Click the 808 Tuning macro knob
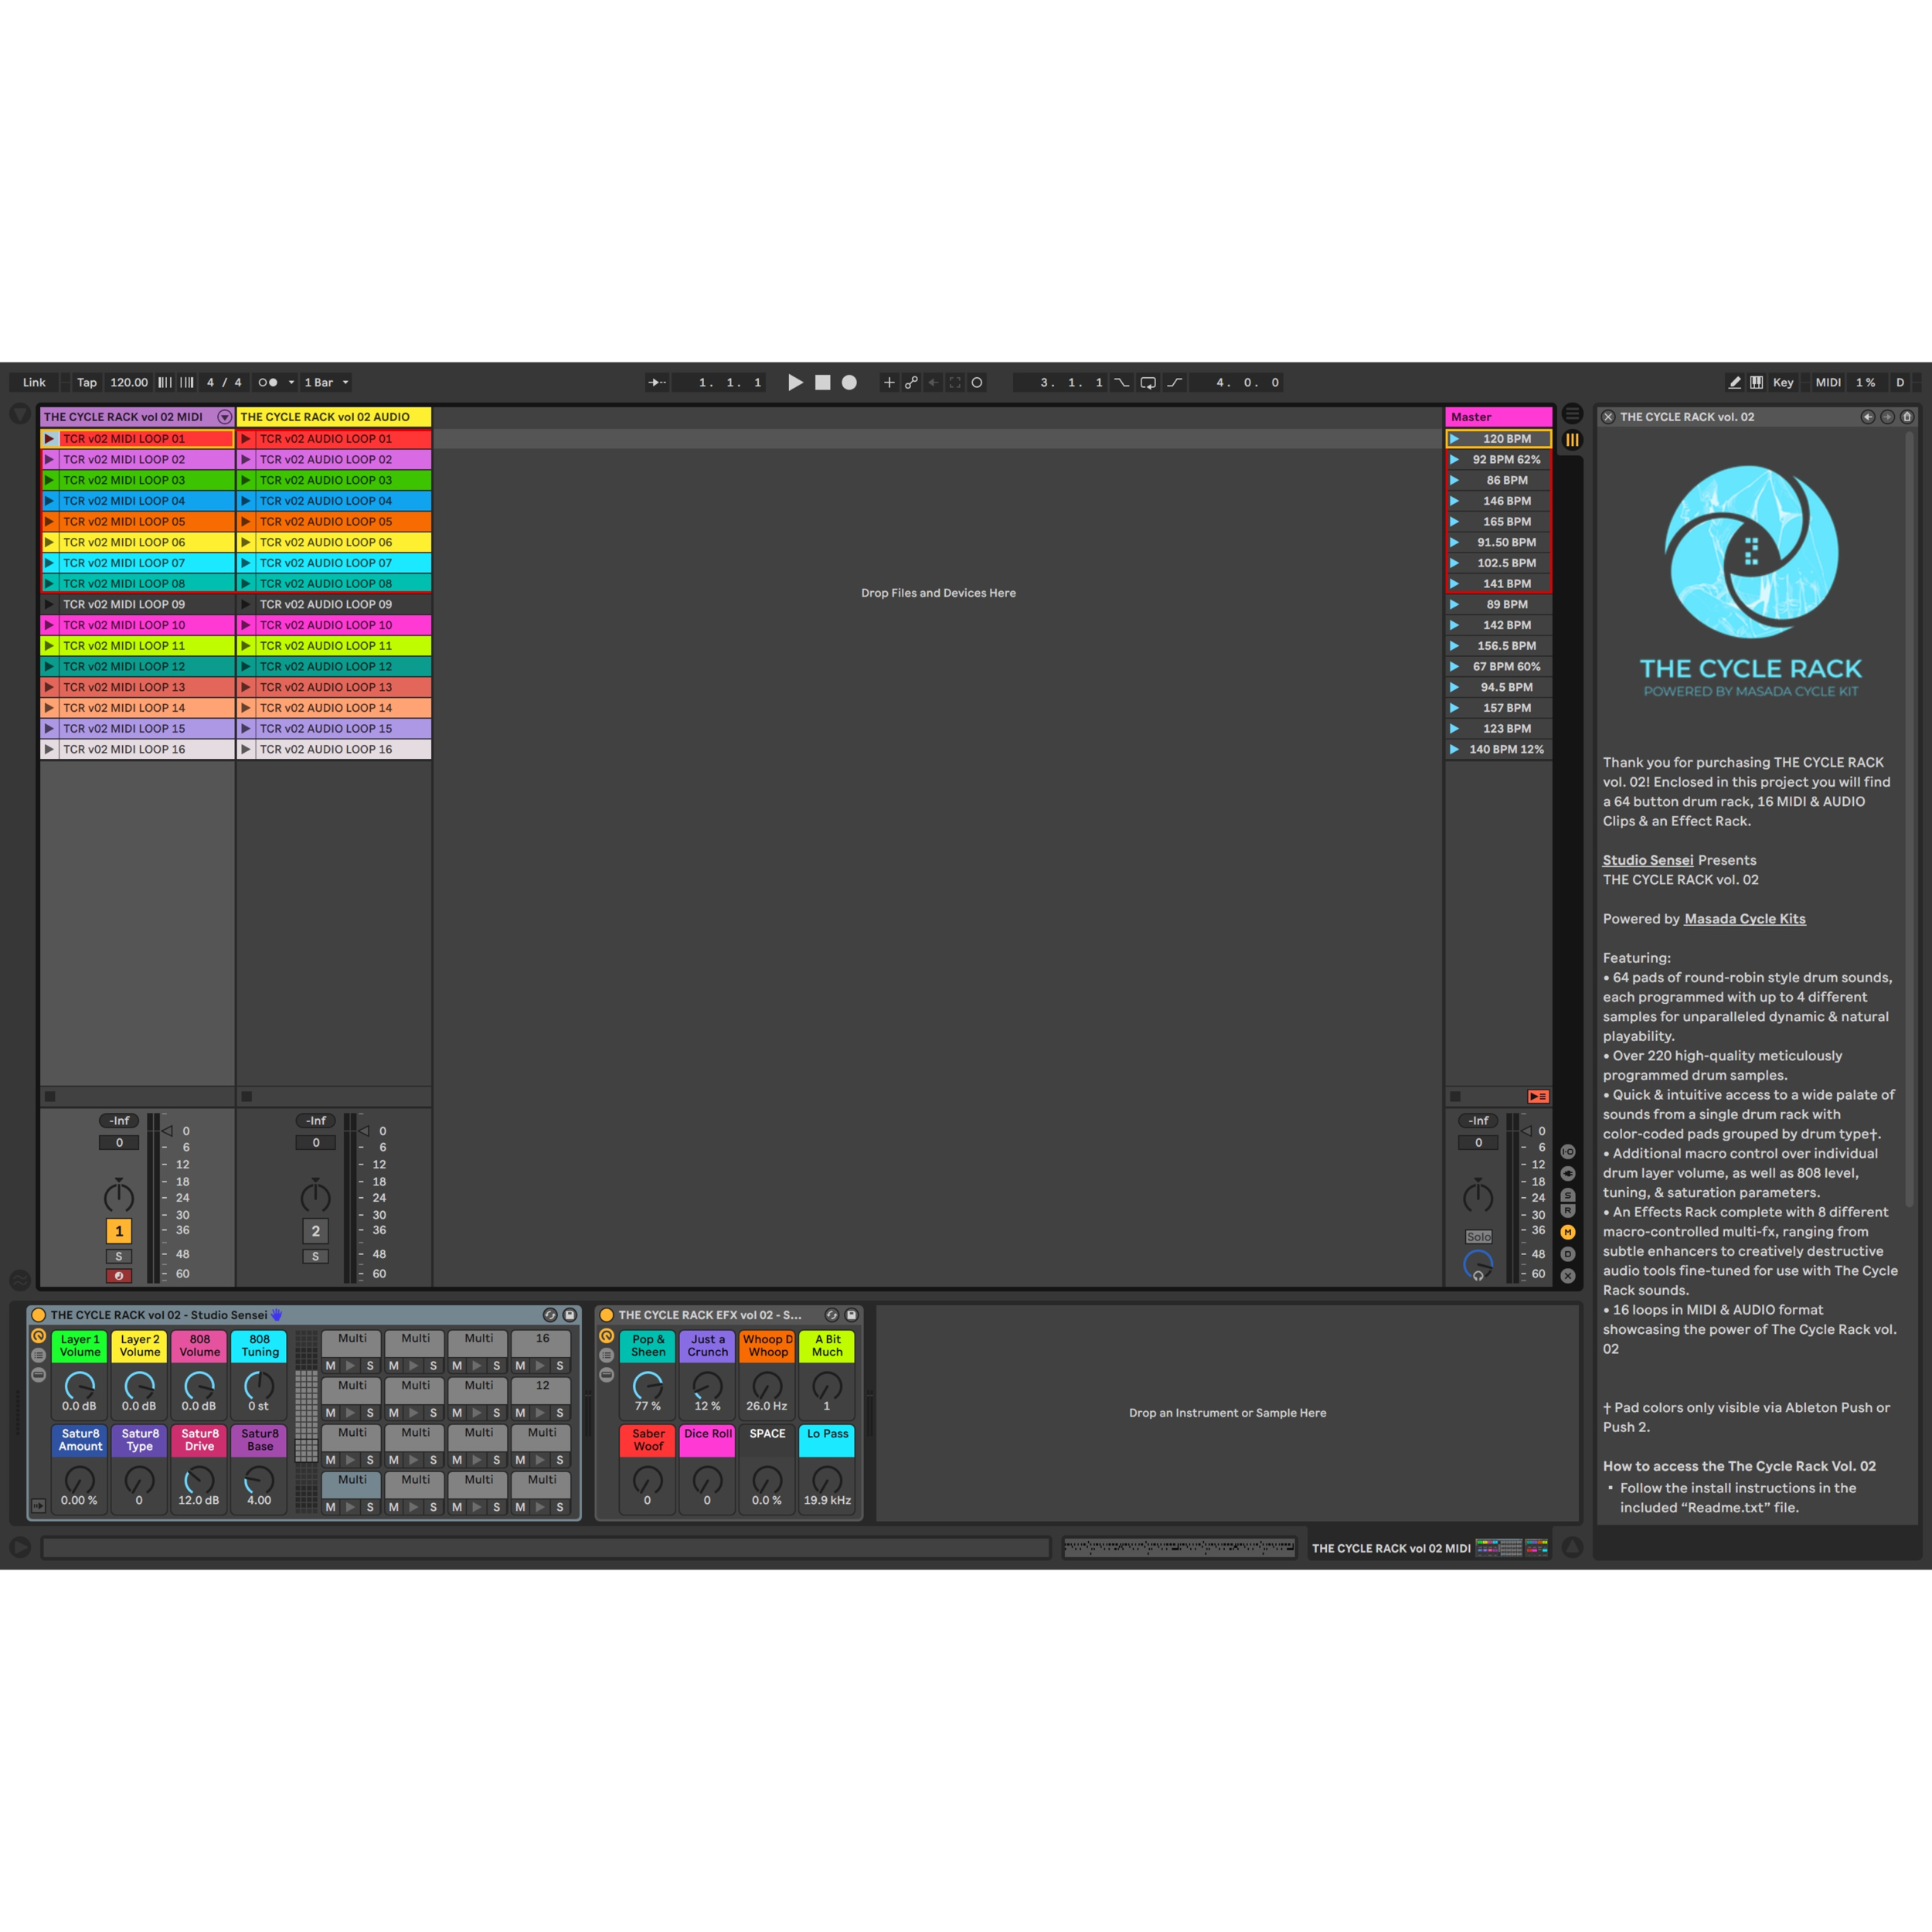This screenshot has height=1932, width=1932. click(x=259, y=1385)
